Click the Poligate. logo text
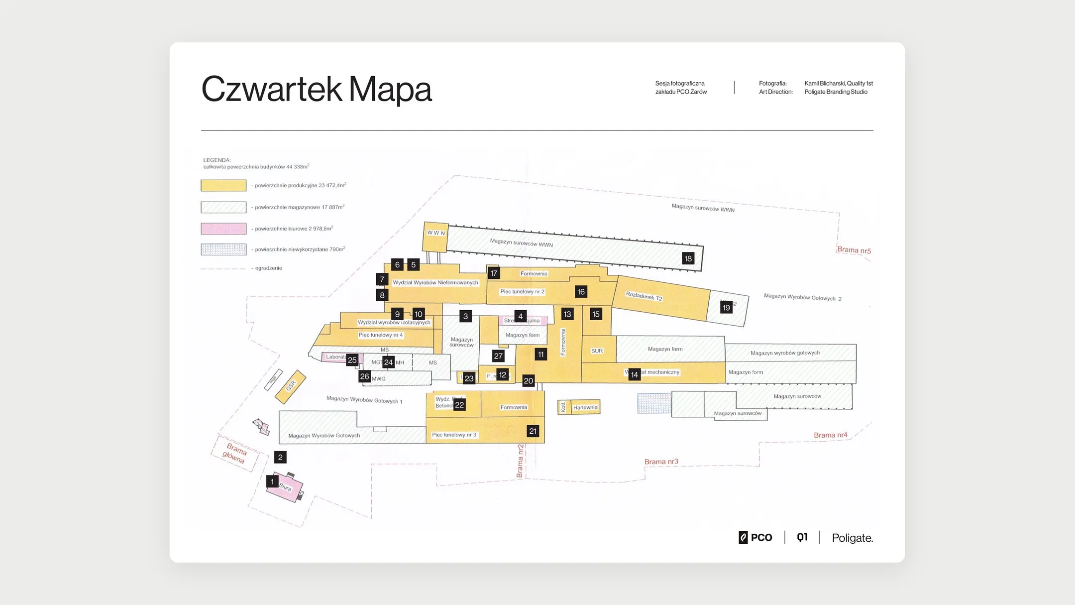 [x=853, y=538]
